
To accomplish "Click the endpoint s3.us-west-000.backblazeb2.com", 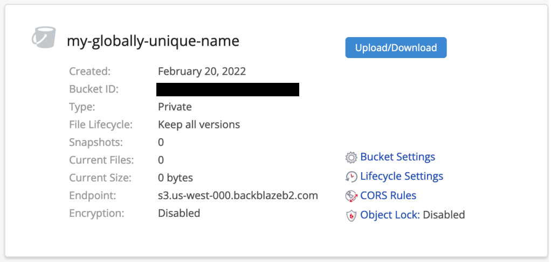I will point(238,195).
